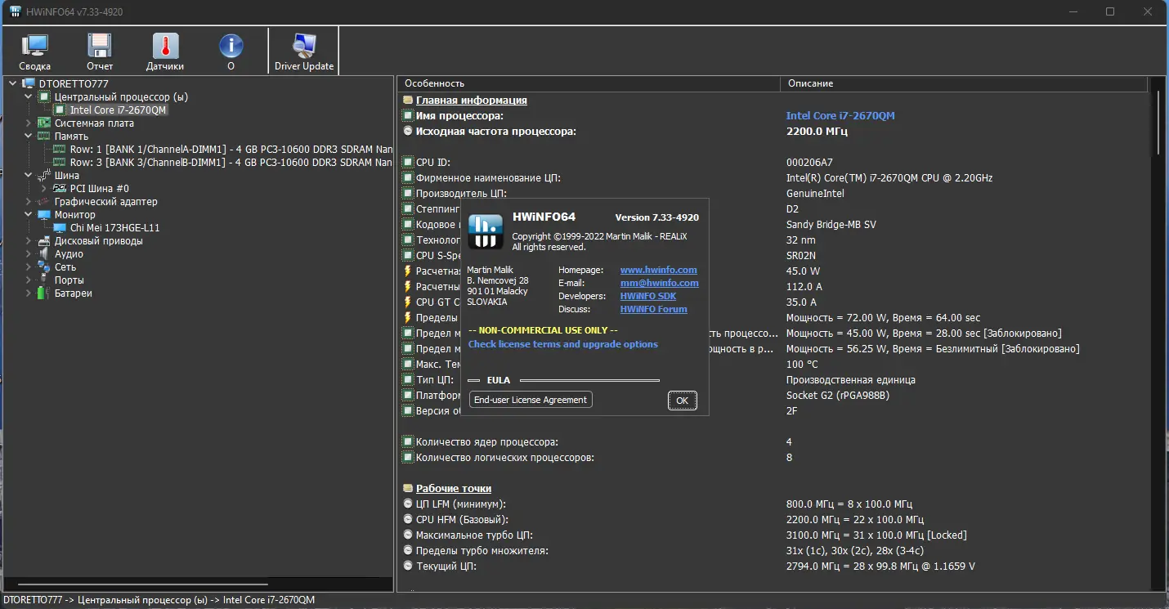1169x609 pixels.
Task: Open the www.hwinfo.com homepage link
Action: [x=658, y=270]
